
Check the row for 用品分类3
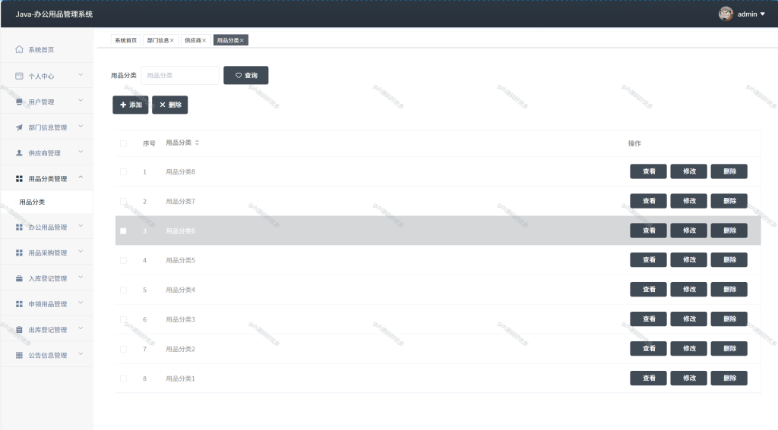point(123,319)
